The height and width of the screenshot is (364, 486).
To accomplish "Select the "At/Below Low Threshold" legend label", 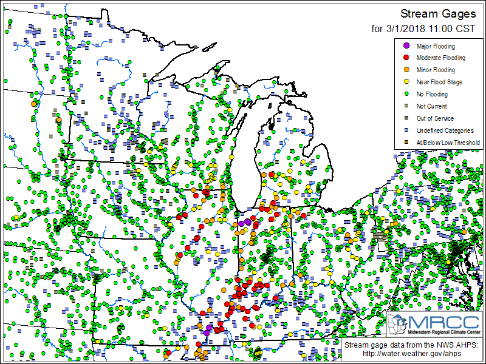I will pyautogui.click(x=448, y=143).
